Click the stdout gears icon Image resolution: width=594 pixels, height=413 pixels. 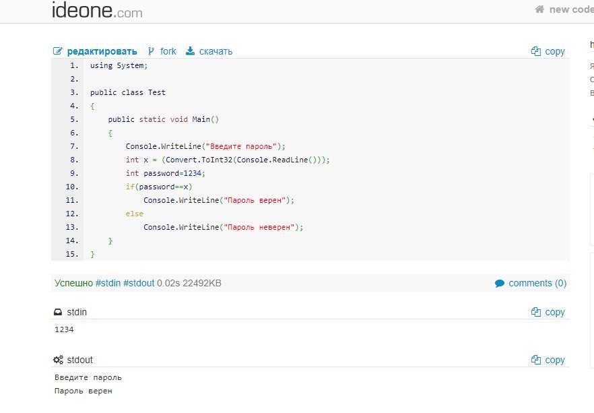[x=59, y=360]
